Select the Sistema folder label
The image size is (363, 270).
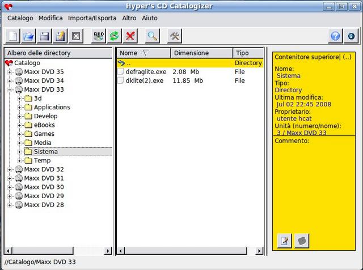click(45, 152)
